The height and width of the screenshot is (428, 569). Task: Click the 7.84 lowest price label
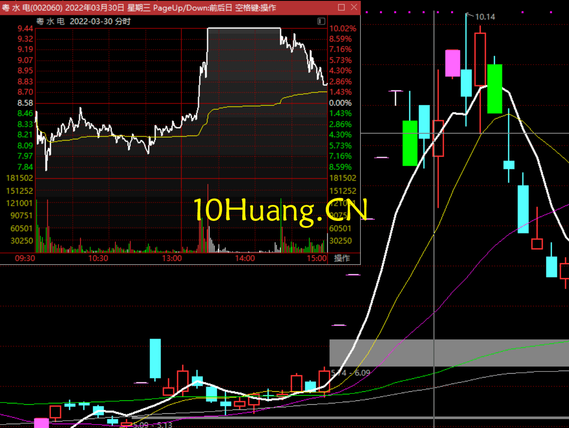click(25, 167)
